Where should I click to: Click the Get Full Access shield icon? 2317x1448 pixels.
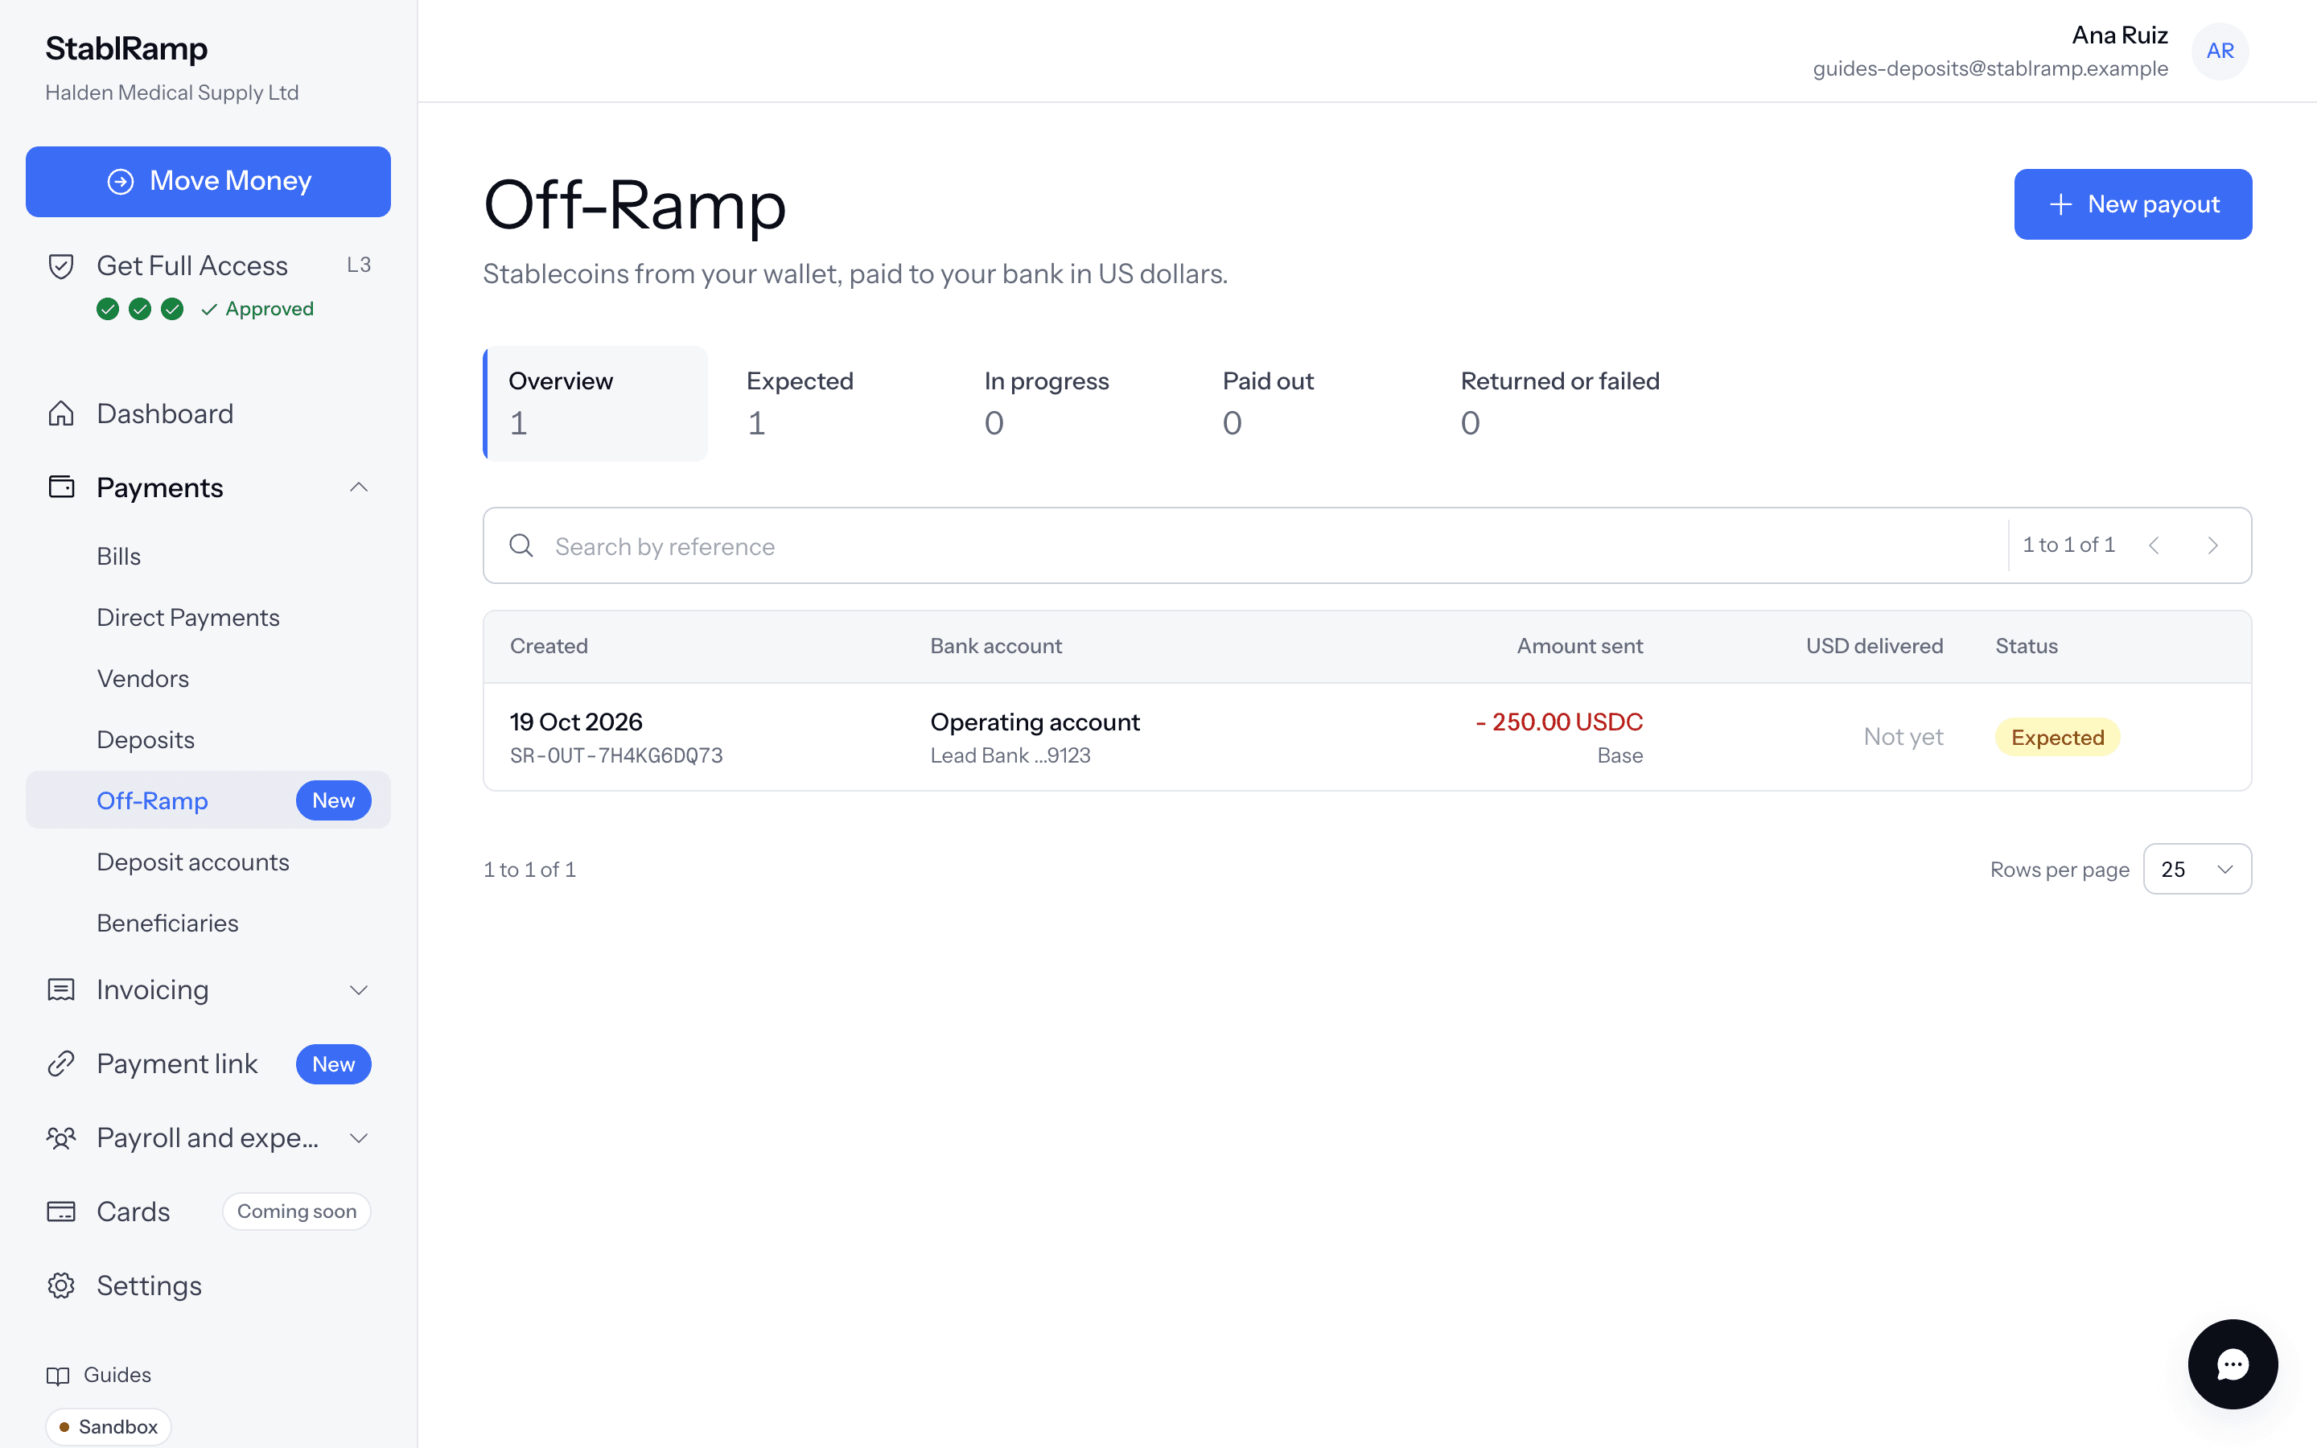point(61,266)
